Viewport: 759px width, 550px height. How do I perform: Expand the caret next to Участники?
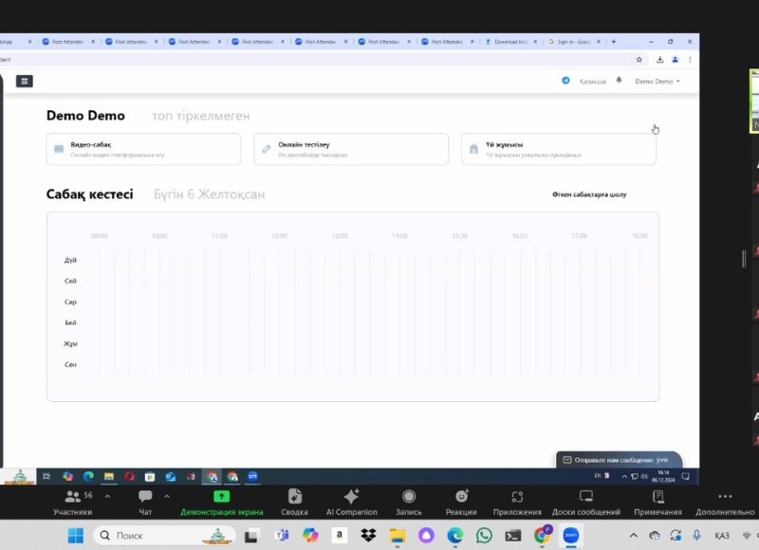point(107,496)
